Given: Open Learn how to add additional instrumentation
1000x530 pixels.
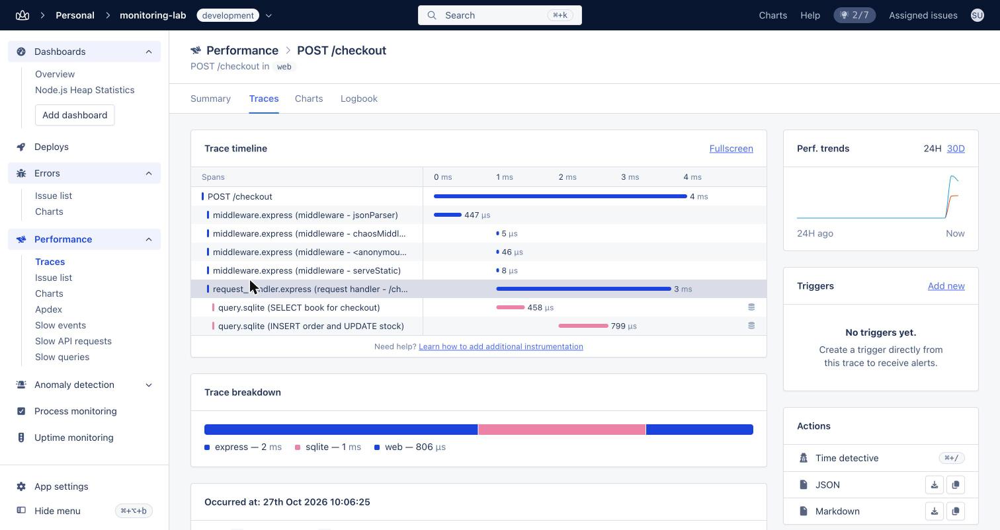Looking at the screenshot, I should (501, 346).
